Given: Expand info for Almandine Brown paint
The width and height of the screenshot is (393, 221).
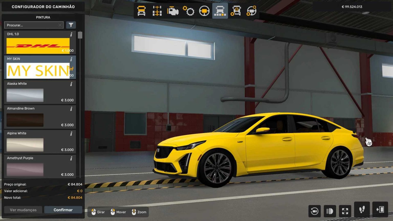Looking at the screenshot, I should tap(71, 108).
